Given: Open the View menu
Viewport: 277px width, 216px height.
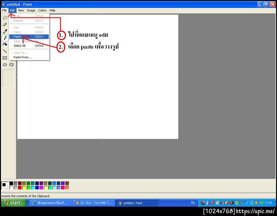Looking at the screenshot, I should point(21,11).
